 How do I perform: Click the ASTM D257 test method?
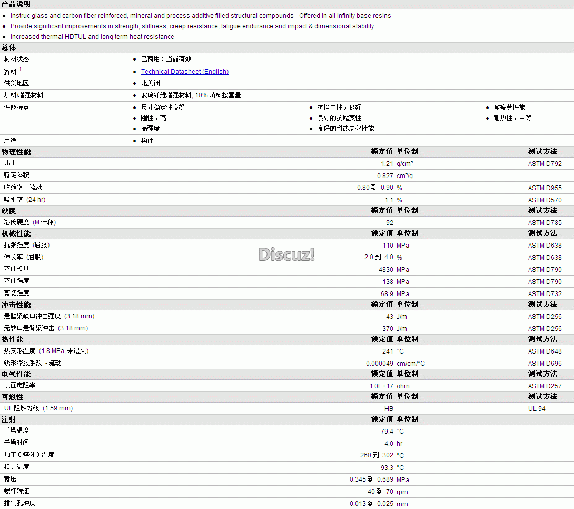545,386
